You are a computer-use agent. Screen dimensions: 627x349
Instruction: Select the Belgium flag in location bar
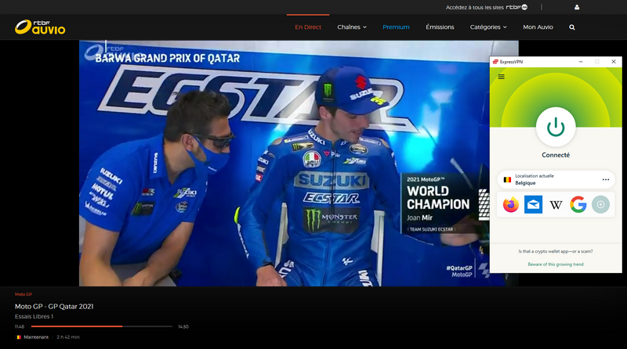507,180
